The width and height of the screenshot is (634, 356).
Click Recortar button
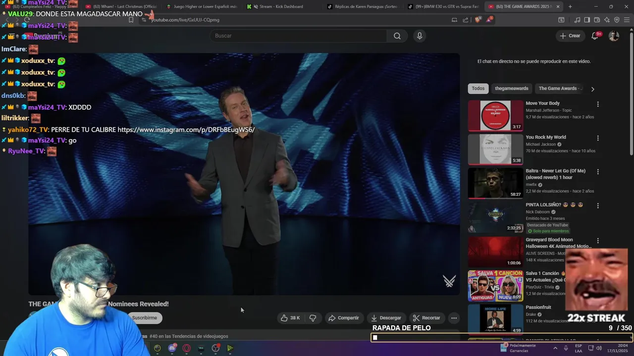point(426,318)
